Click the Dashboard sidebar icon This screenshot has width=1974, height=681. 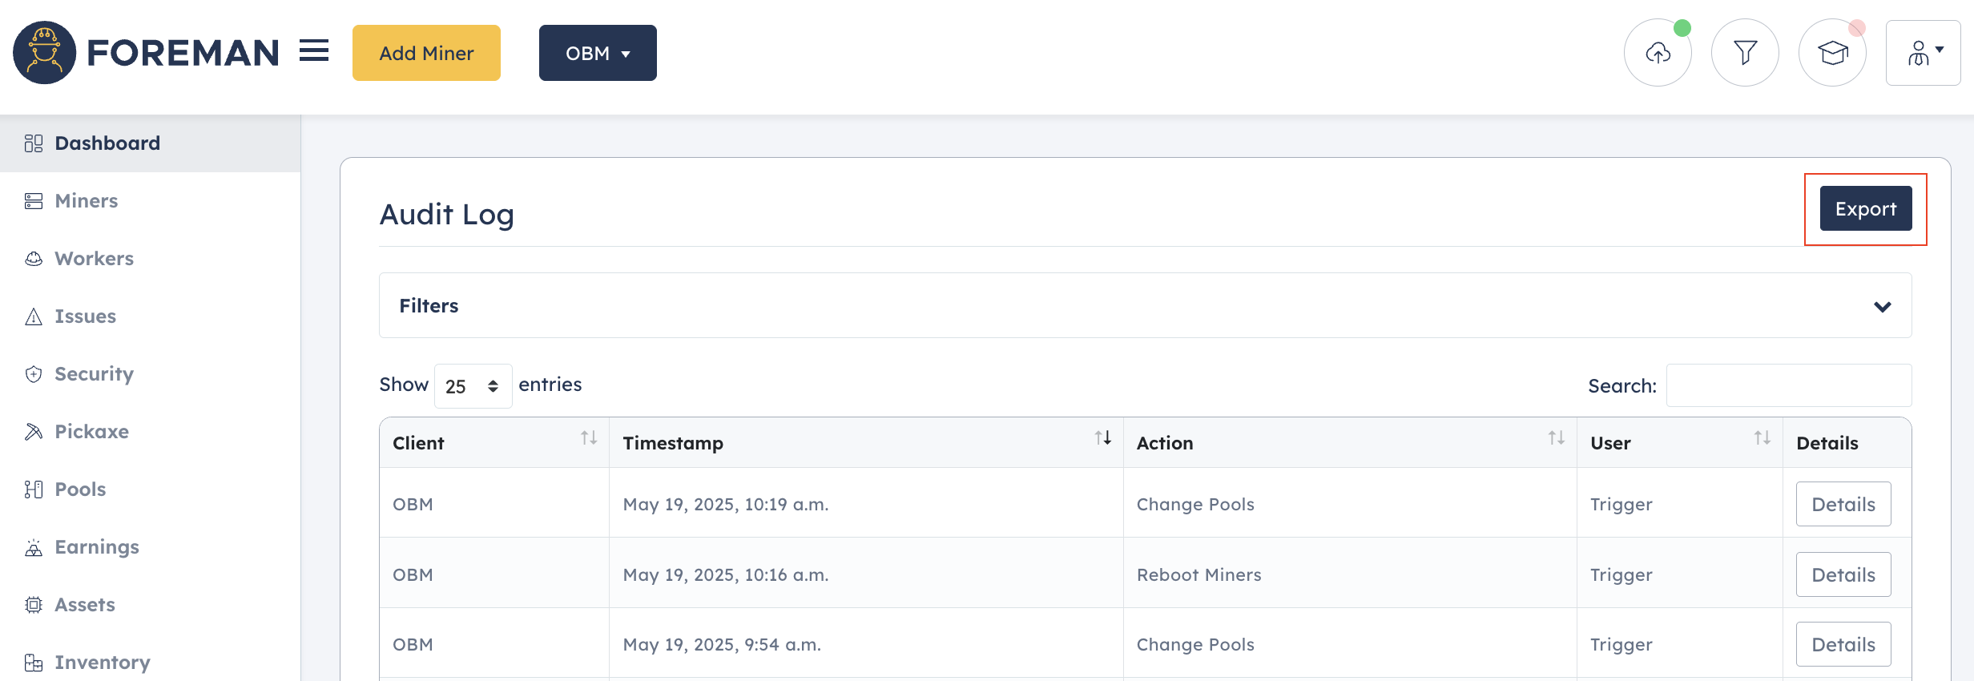34,143
